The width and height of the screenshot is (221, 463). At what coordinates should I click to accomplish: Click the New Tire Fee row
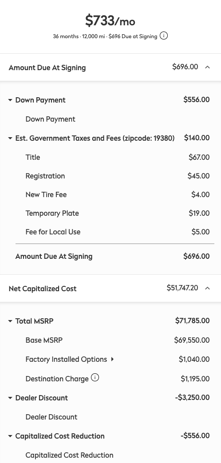[118, 194]
